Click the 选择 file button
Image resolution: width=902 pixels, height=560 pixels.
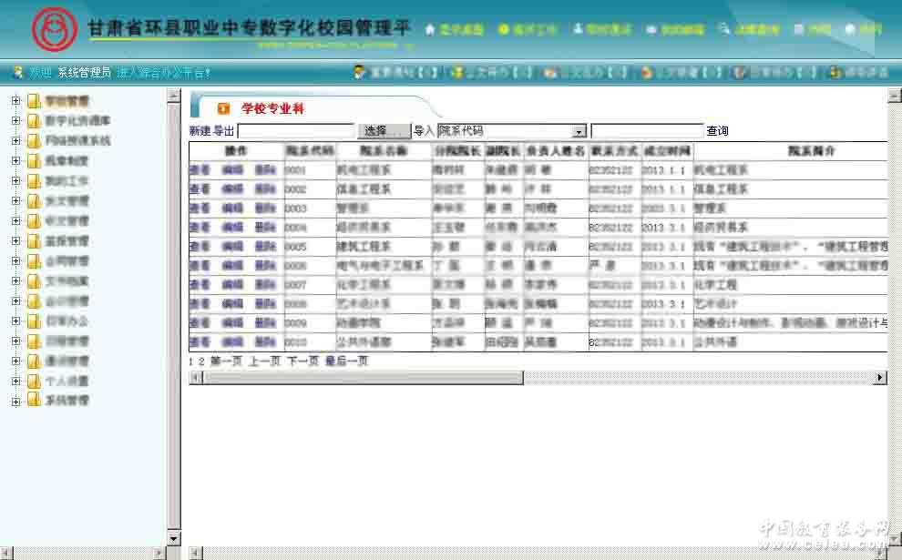click(382, 131)
